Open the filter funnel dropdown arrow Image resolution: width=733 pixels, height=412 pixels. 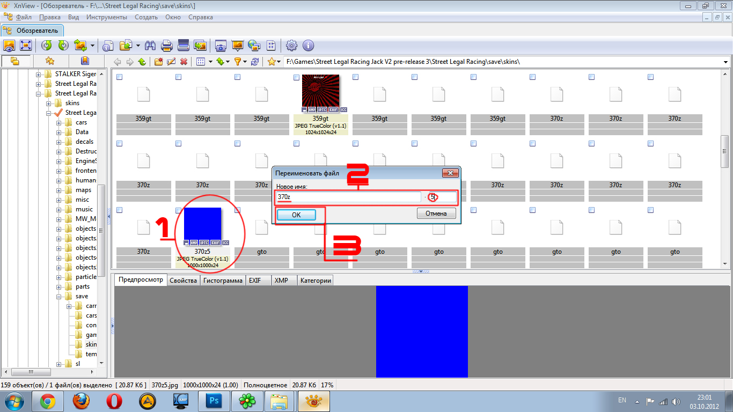pyautogui.click(x=245, y=62)
